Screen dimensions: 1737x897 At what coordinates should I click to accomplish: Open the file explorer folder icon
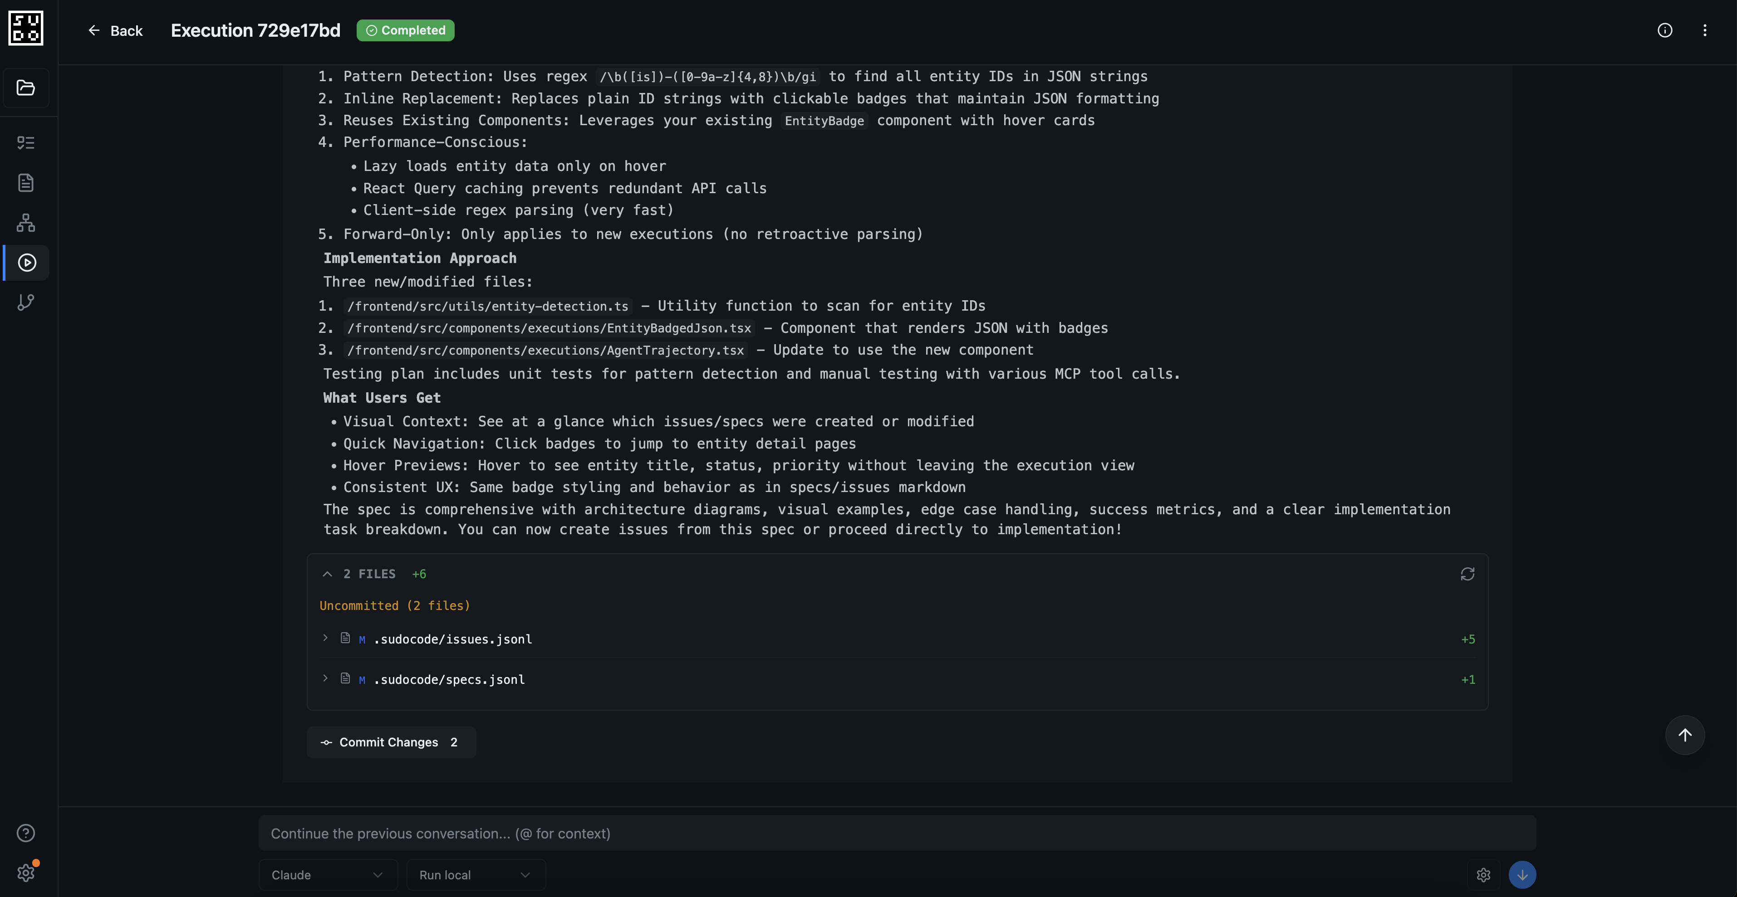(25, 88)
